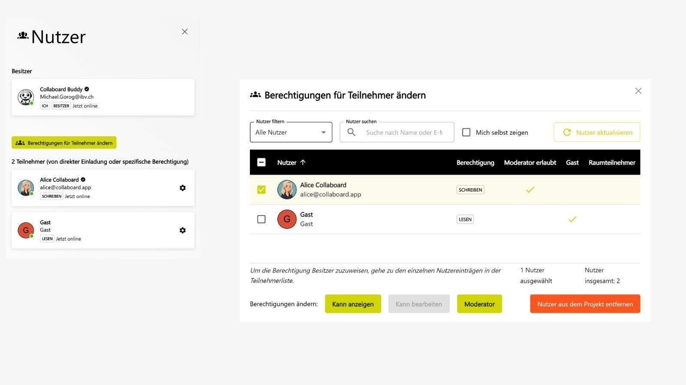Click the SCHREIBEN permission badge for Alice

click(x=470, y=190)
